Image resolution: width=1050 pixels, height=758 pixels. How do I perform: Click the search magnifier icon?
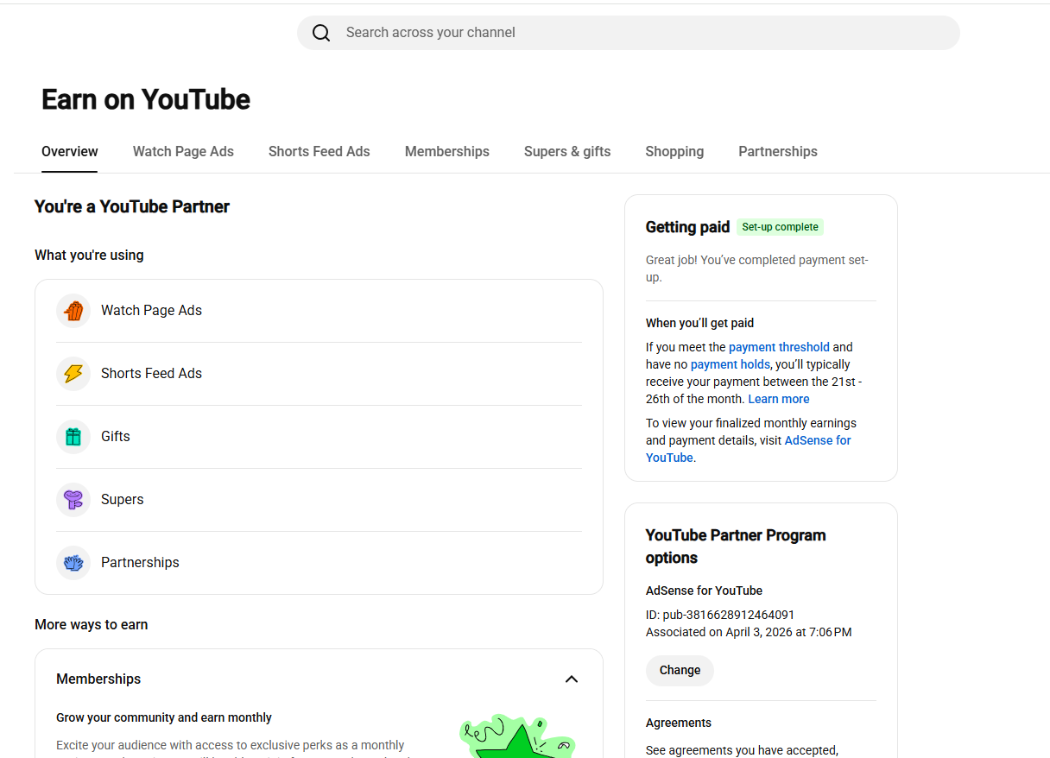321,33
